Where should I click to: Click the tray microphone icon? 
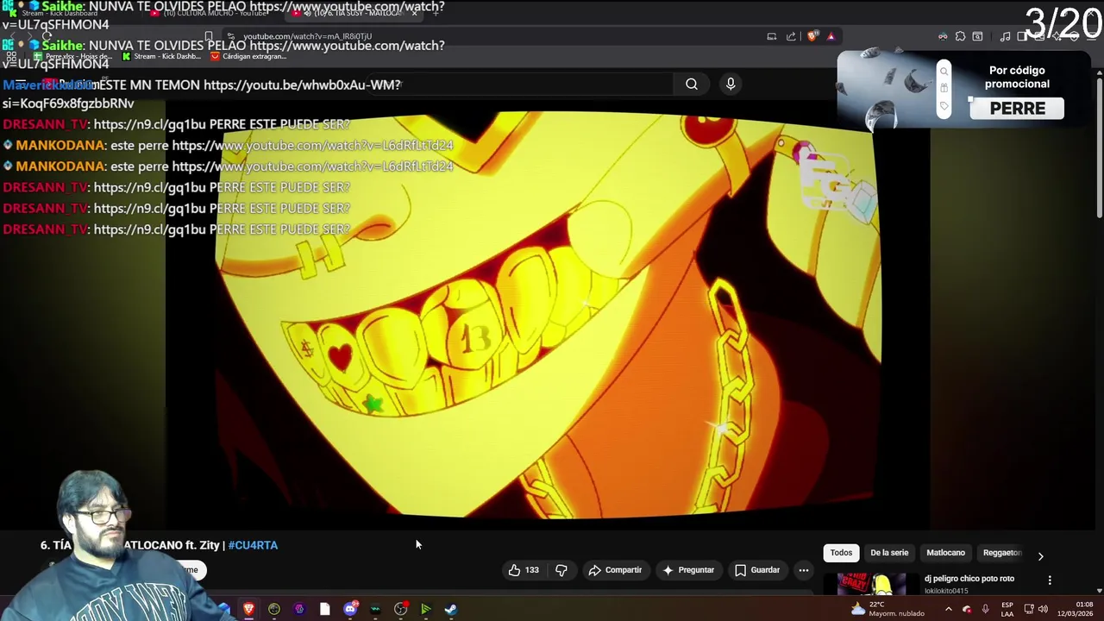pos(985,609)
